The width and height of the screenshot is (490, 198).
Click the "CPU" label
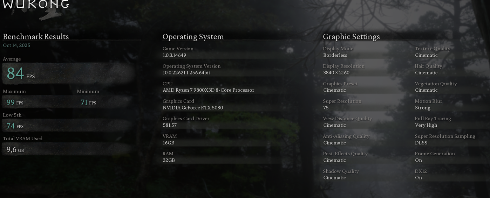168,84
